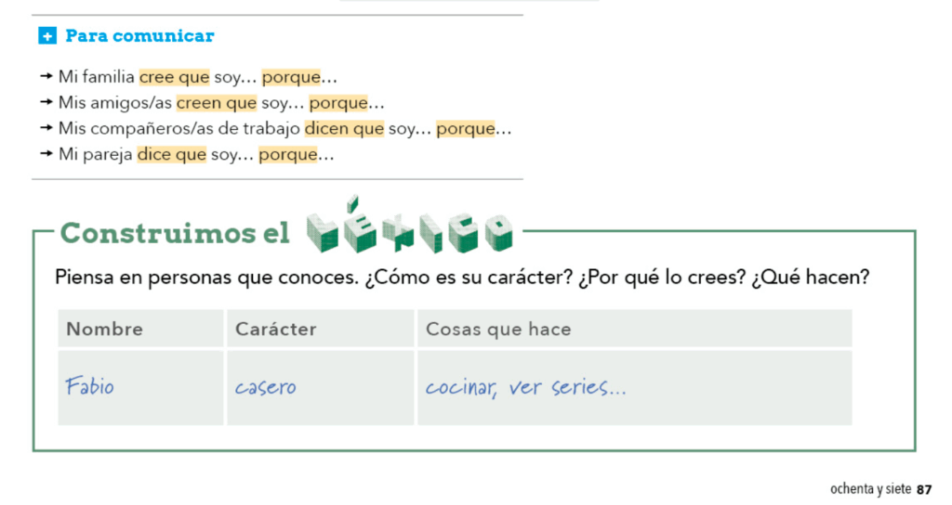Click the arrow bullet before 'Mi pareja'
Screen dimensions: 952x505
pos(46,154)
